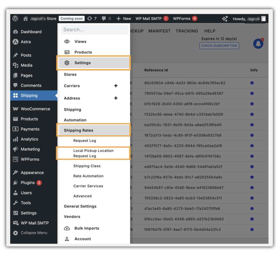
Task: Click the user avatar next to Howdy
Action: (263, 19)
